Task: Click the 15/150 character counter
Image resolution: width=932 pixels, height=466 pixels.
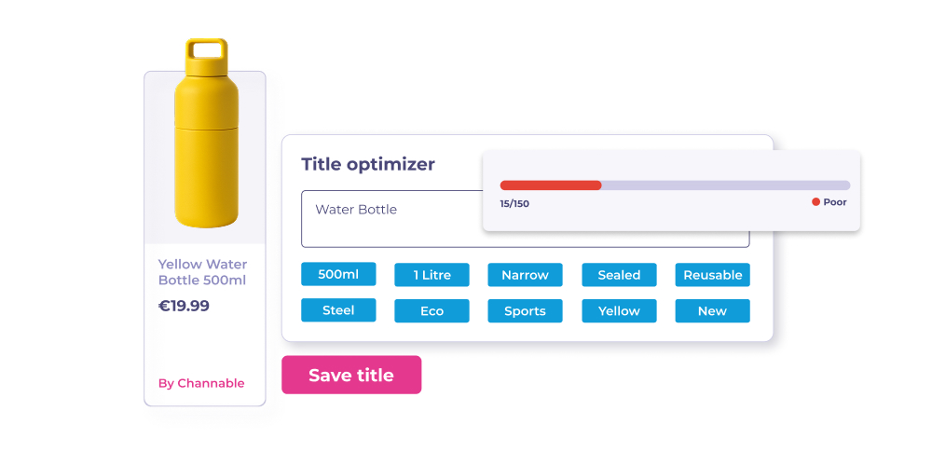Action: 514,203
